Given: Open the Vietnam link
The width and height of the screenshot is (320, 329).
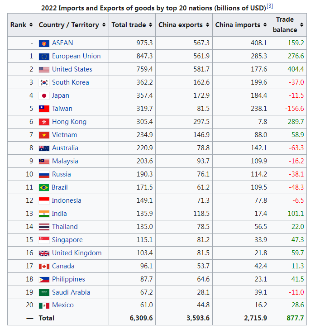Looking at the screenshot, I should [x=64, y=135].
